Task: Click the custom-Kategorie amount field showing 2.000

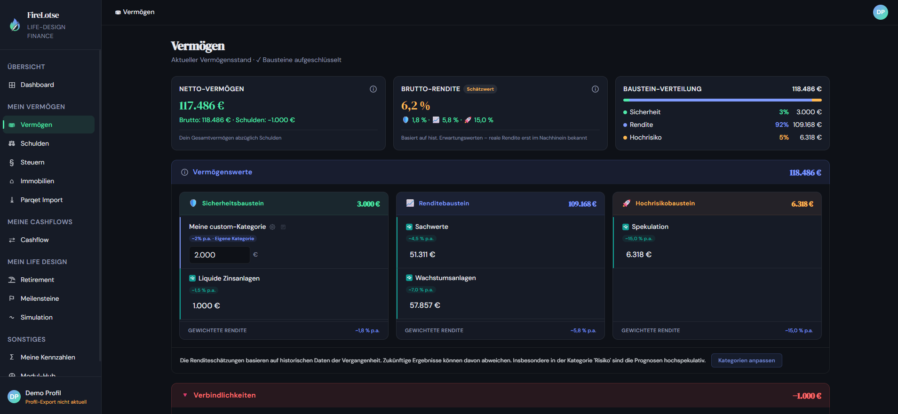Action: point(219,255)
